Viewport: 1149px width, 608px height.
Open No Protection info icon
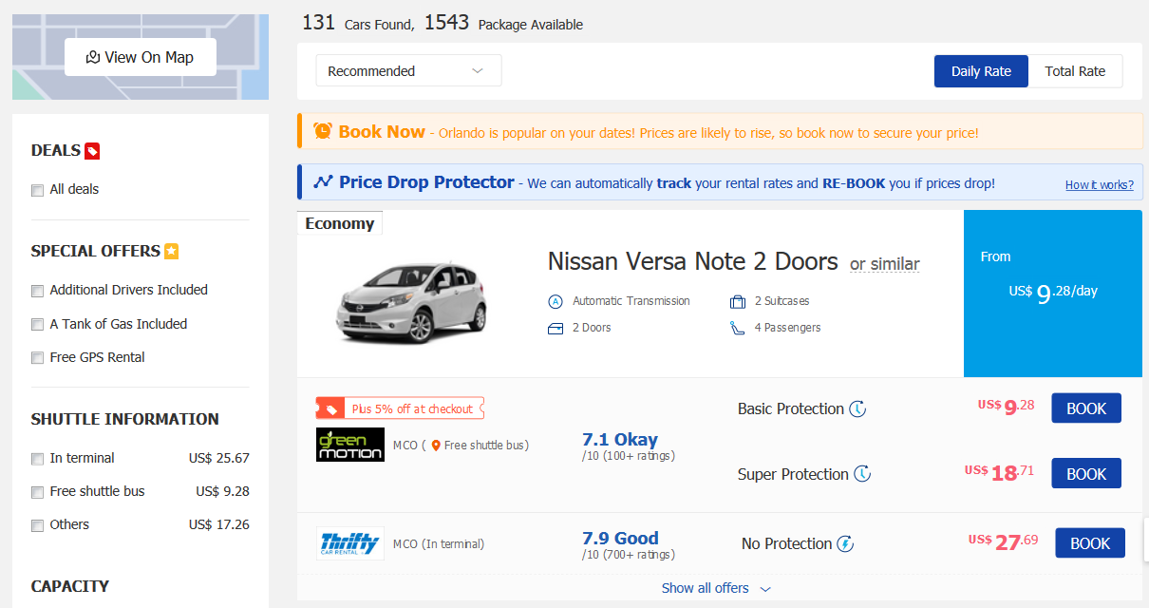click(x=845, y=544)
